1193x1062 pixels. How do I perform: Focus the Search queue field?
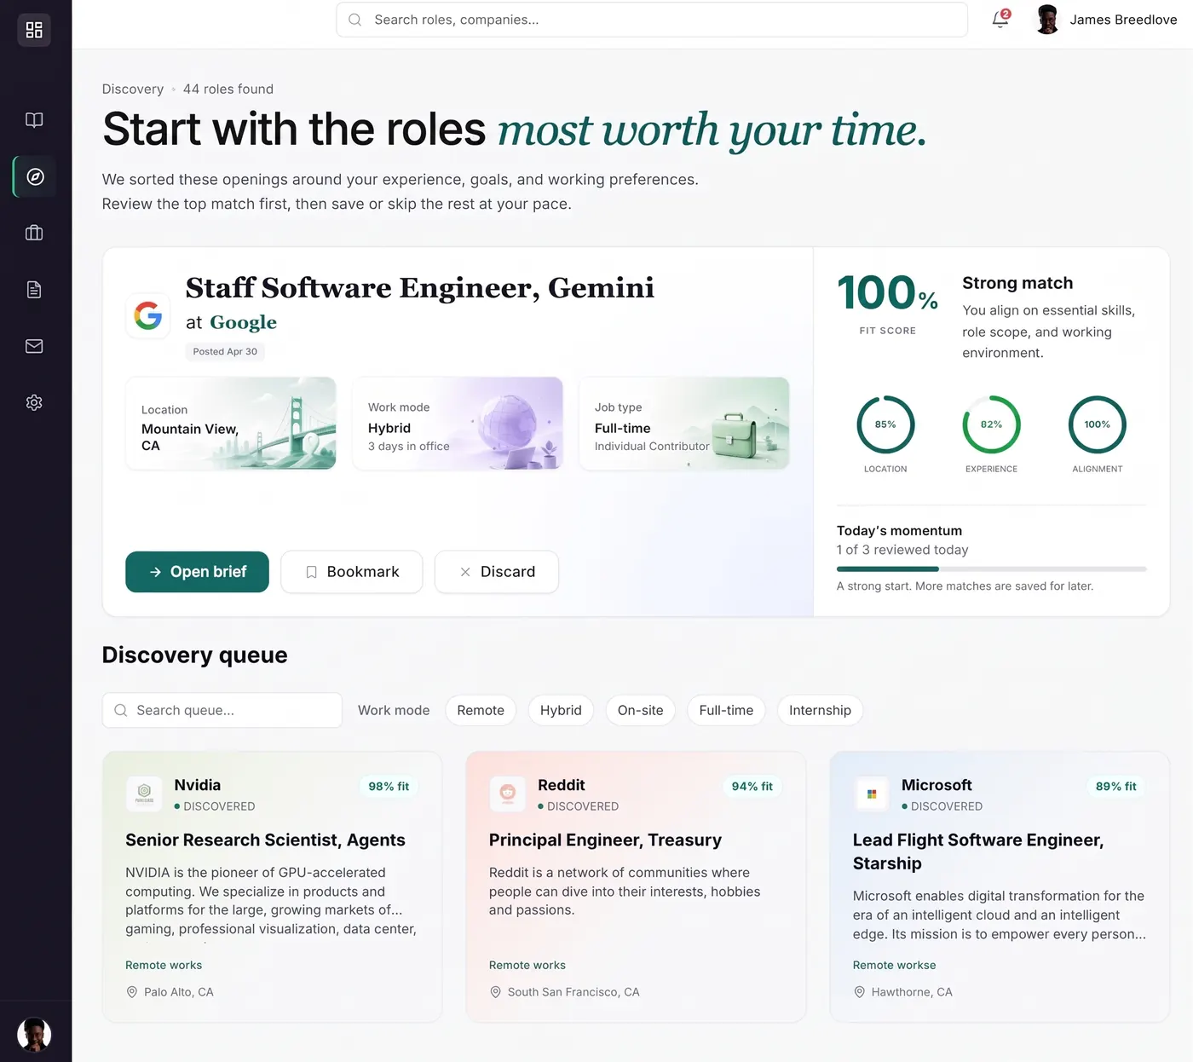pos(222,710)
